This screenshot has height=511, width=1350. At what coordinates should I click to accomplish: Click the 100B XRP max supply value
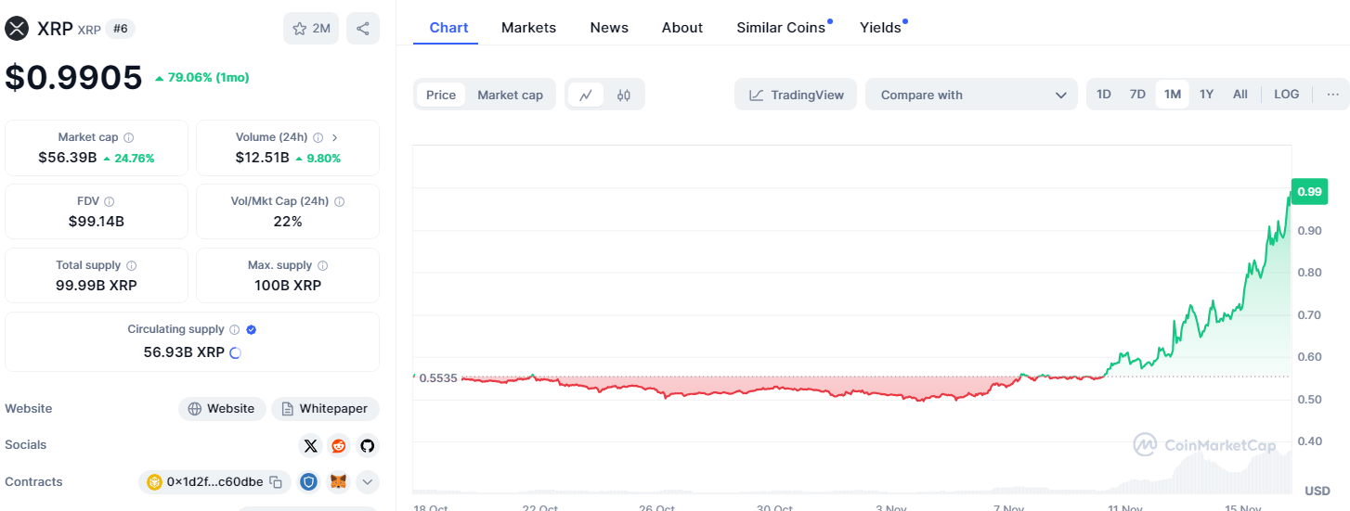tap(288, 286)
